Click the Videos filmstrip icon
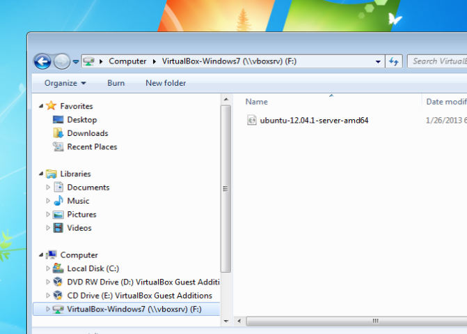This screenshot has height=334, width=467. 58,228
